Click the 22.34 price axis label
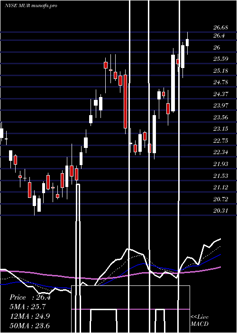237x333 pixels. [x=221, y=152]
